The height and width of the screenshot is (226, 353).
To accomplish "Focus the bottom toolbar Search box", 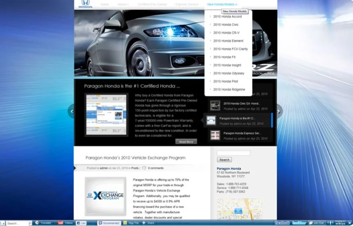I will pos(17,223).
